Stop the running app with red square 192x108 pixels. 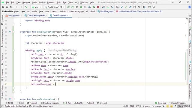click(98, 7)
